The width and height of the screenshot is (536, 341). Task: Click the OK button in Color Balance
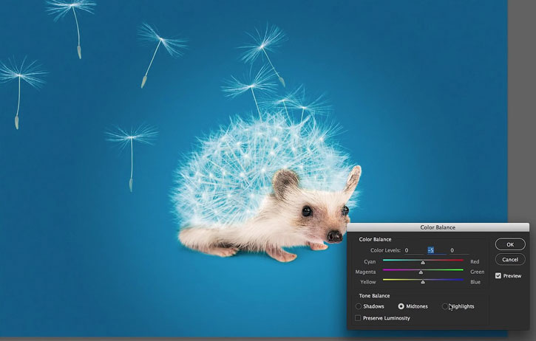(510, 244)
